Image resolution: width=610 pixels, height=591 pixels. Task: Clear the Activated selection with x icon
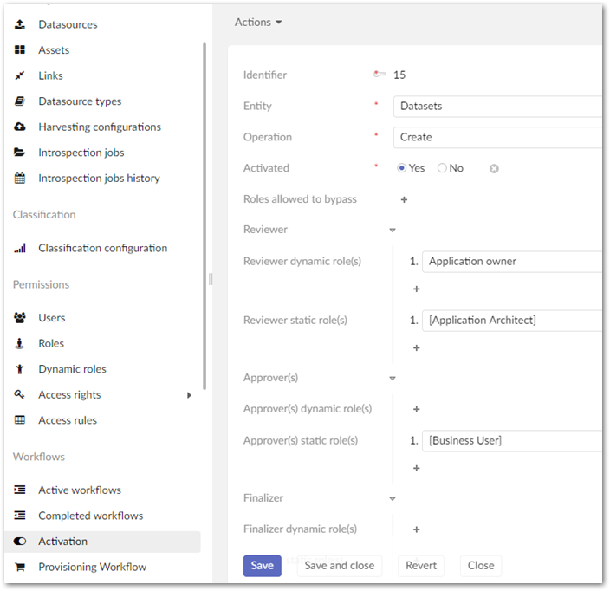(494, 169)
